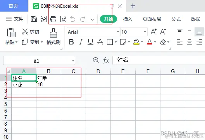This screenshot has height=140, width=205.
Task: Expand the fill color dropdown arrow
Action: pyautogui.click(x=142, y=42)
